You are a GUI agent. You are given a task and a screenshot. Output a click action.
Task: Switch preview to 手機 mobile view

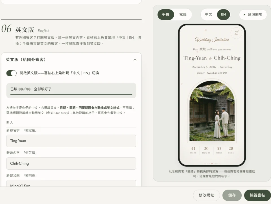click(166, 14)
